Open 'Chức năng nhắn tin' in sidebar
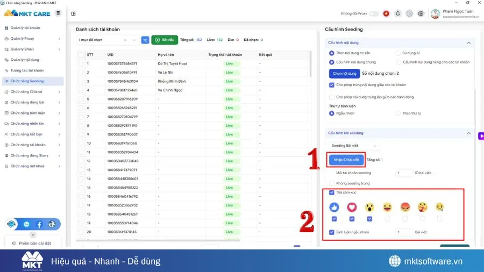Image resolution: width=484 pixels, height=272 pixels. coord(32,124)
